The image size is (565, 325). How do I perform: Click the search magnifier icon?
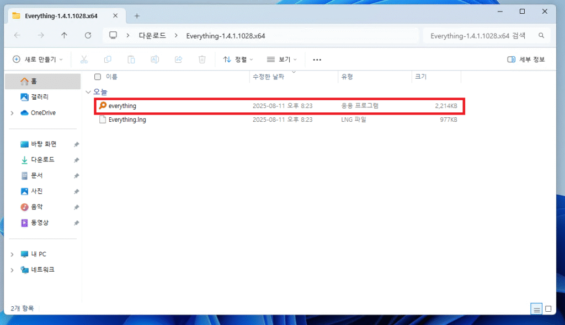pyautogui.click(x=541, y=35)
